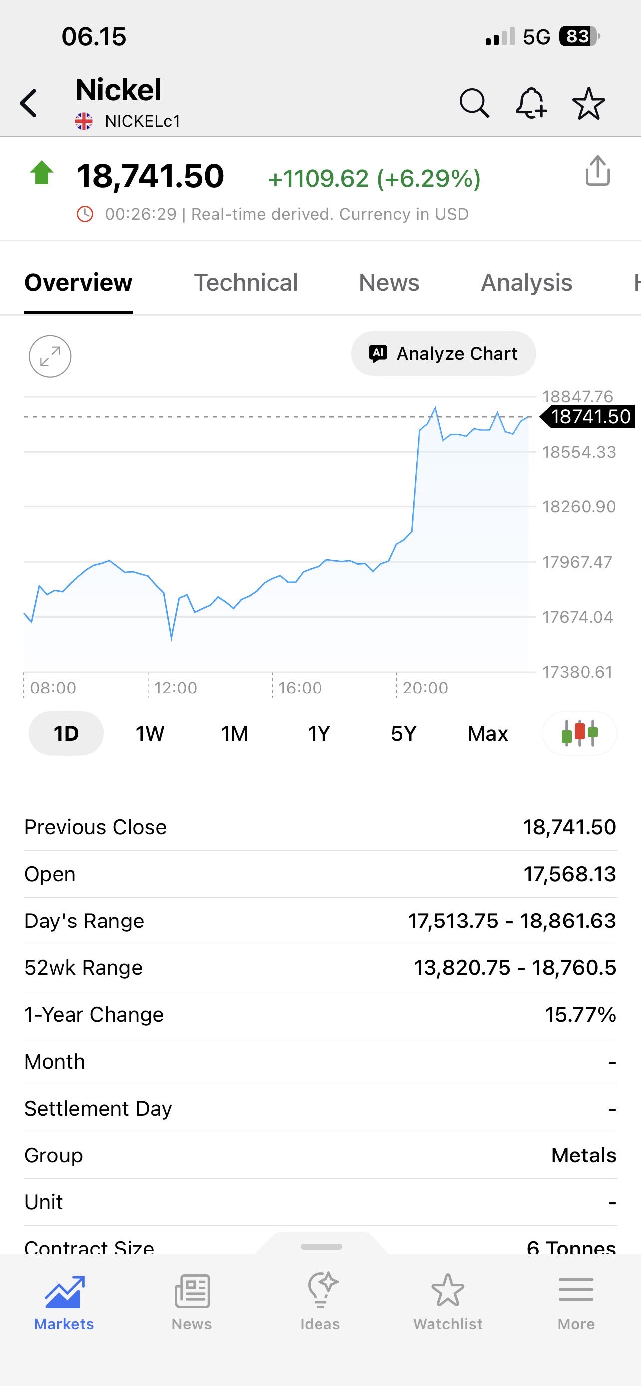Select the 1W chart range
Screen dimensions: 641x1386
pyautogui.click(x=150, y=733)
